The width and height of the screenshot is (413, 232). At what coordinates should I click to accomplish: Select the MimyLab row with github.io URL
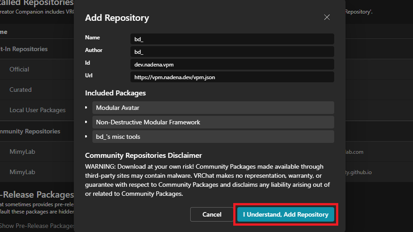[x=22, y=172]
